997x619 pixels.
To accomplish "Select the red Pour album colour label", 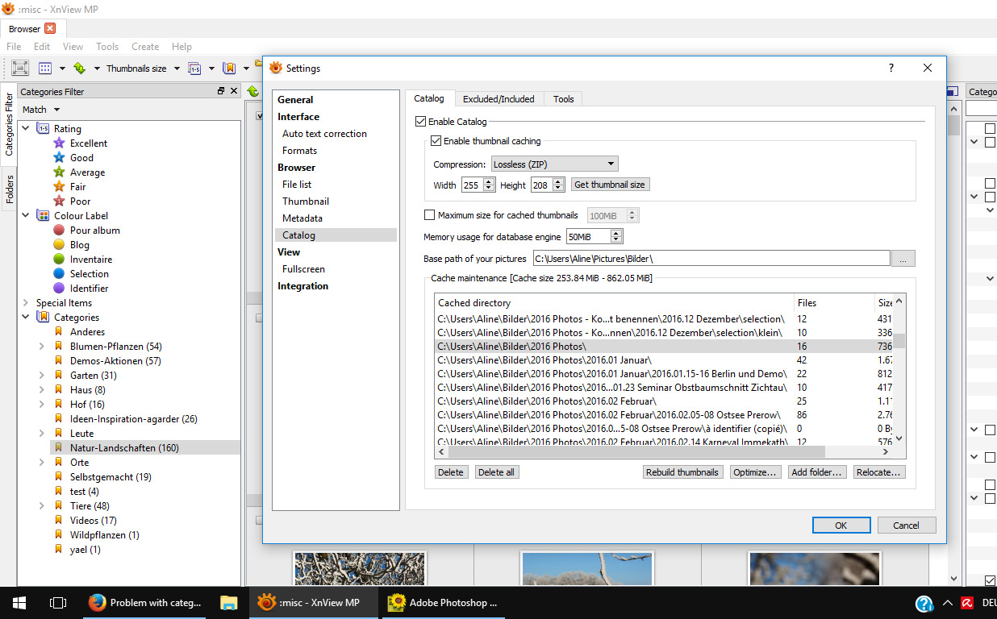I will point(59,231).
